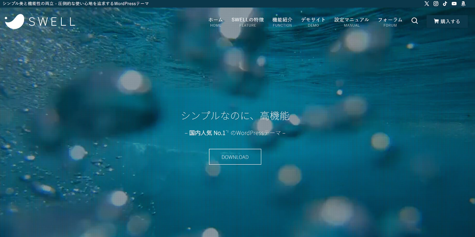This screenshot has width=475, height=237.
Task: Click the シンプルなのに、高機能 headline
Action: coord(235,116)
